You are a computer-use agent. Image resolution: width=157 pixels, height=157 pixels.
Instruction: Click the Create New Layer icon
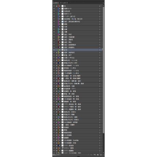click(98, 155)
